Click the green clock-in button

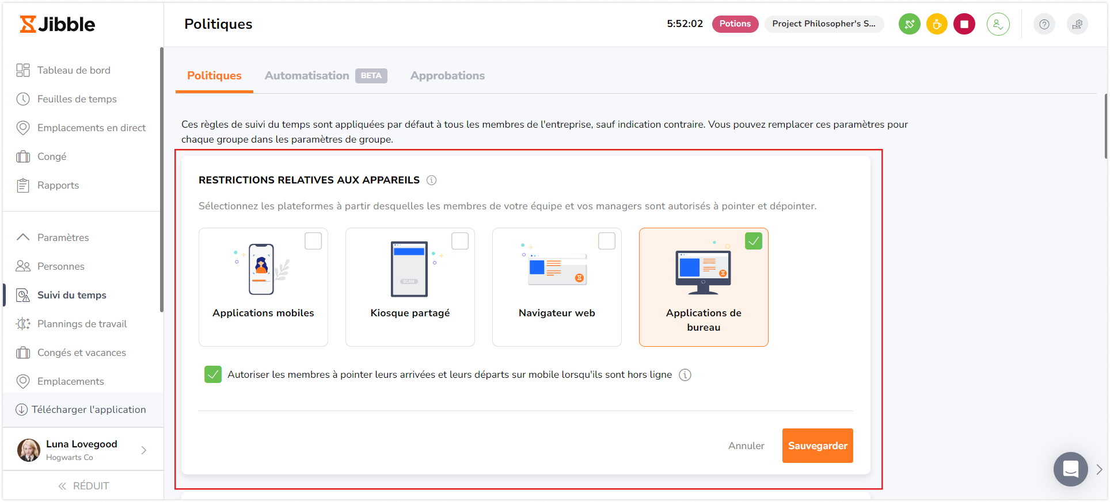(909, 24)
